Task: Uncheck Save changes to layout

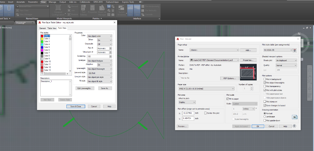Action: click(265, 106)
